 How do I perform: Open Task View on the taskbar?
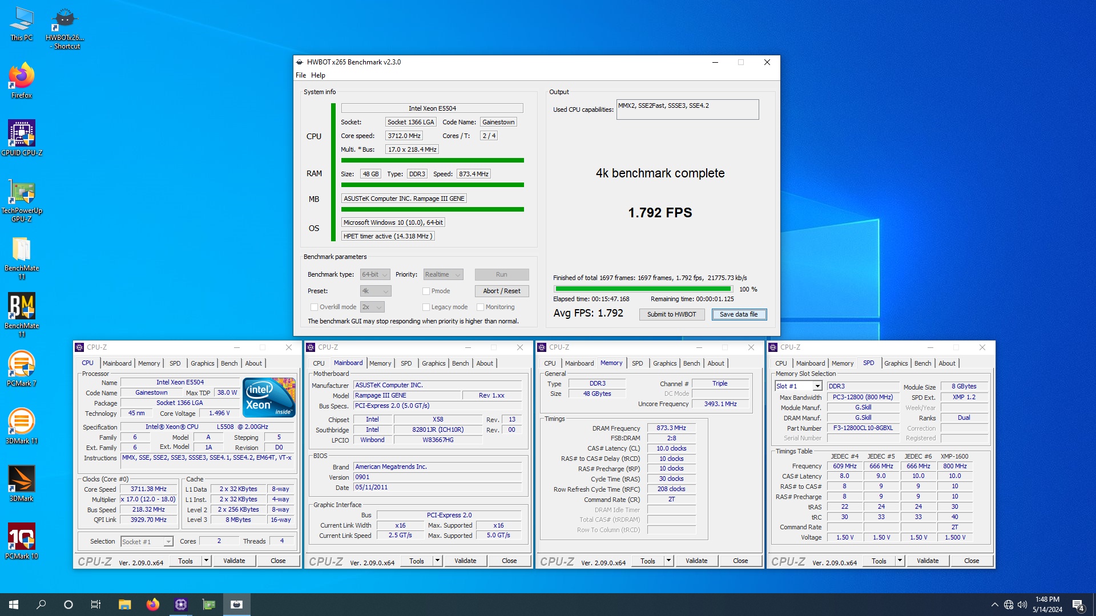[96, 605]
